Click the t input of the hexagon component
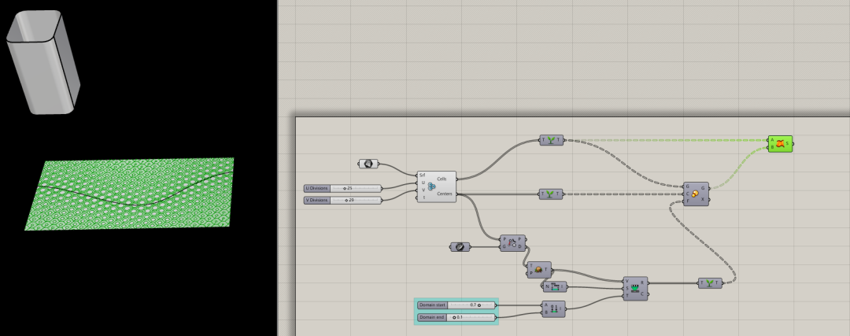Image resolution: width=850 pixels, height=336 pixels. click(x=423, y=198)
